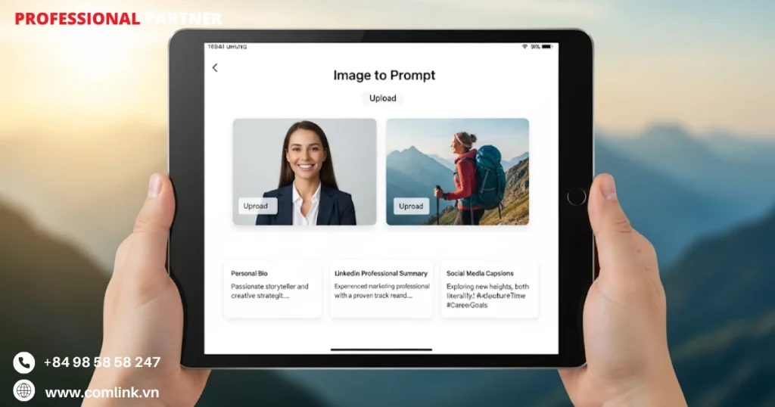Tap the back arrow chevron
The image size is (775, 407).
215,68
